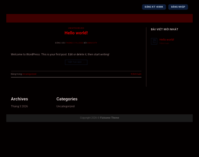
Task: Click the comment count under sidebar Hello world!
Action: 164,43
